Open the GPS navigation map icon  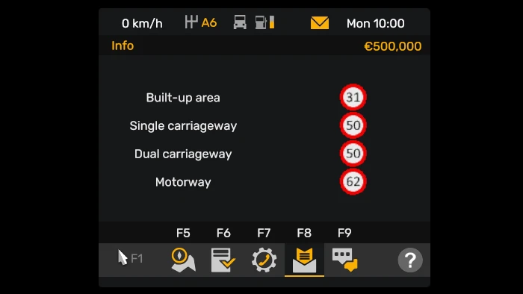183,260
